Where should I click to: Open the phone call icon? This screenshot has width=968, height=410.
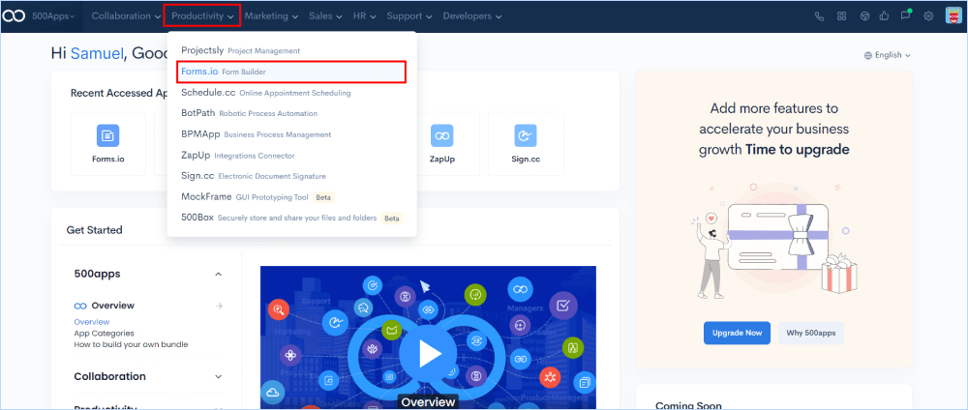click(x=819, y=16)
